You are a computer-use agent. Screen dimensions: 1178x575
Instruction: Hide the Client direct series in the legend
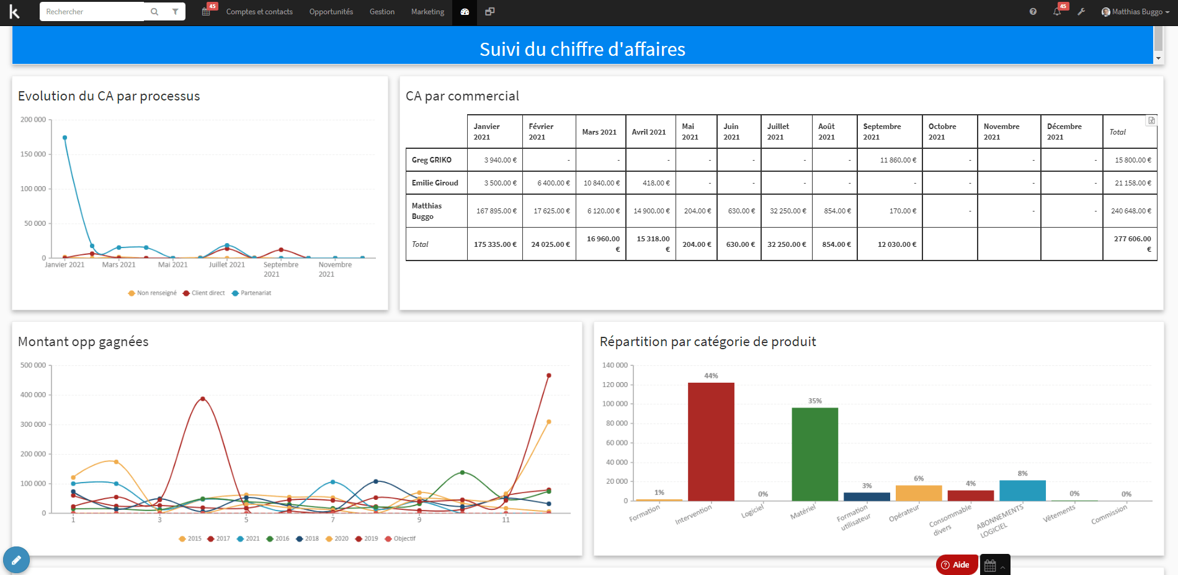203,293
